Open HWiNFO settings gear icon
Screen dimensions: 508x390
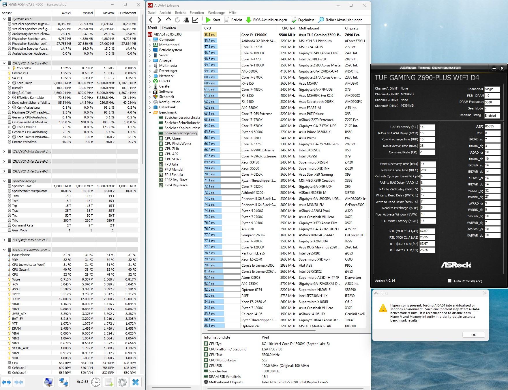[122, 382]
